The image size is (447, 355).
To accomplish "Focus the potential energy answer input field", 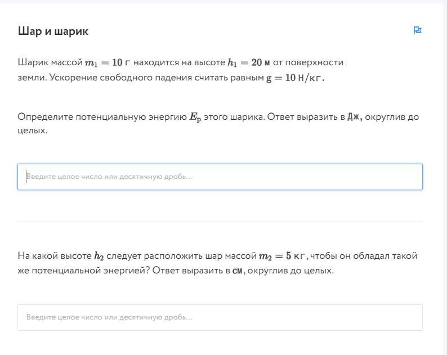I will 220,177.
